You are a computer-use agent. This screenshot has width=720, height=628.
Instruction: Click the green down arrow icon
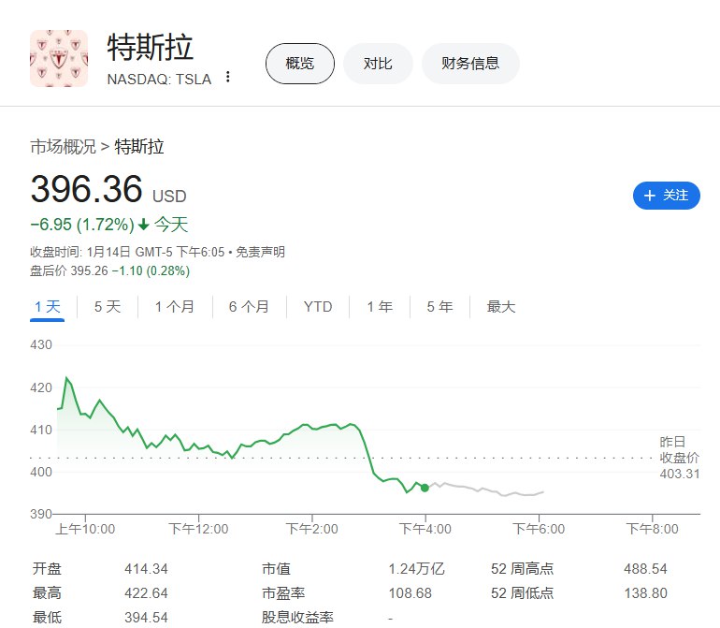pyautogui.click(x=144, y=225)
